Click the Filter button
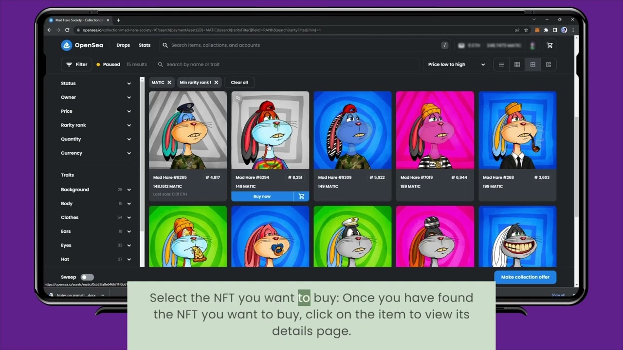The height and width of the screenshot is (350, 623). pos(76,65)
